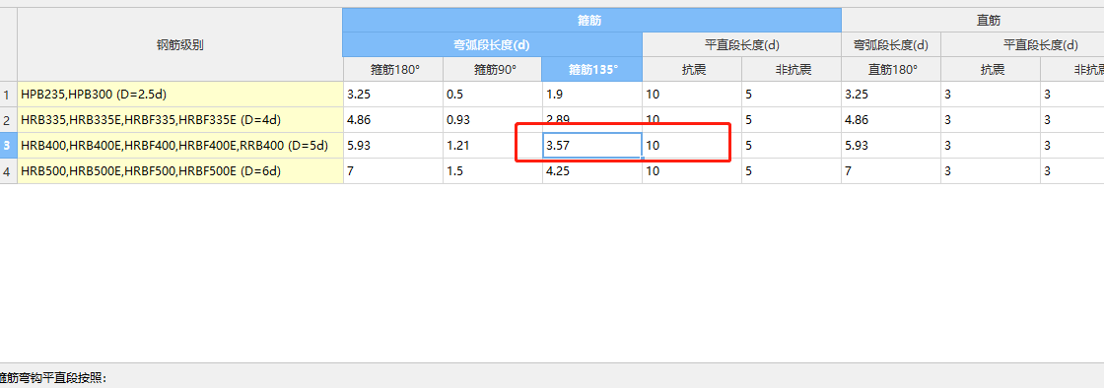Edit 箍筋90° value 1.5 for HRB500
This screenshot has height=388, width=1104.
493,170
